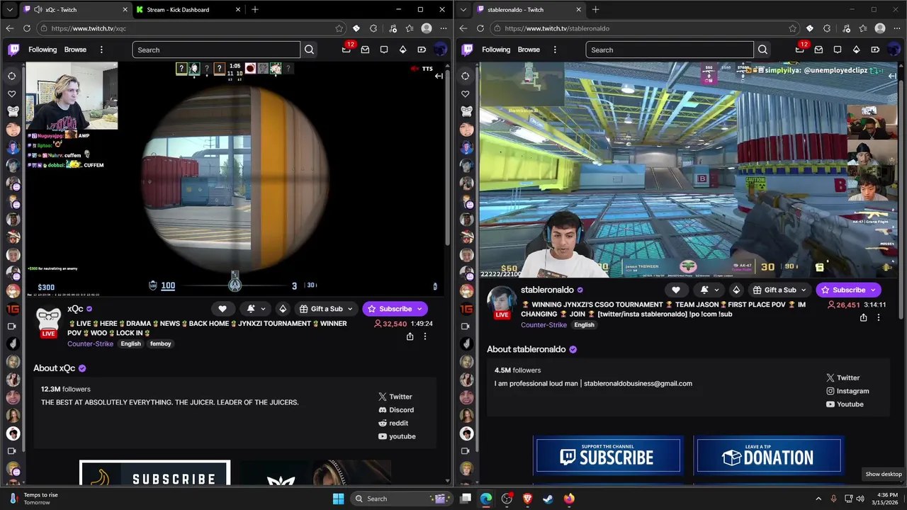Click Firefox icon in Windows taskbar

(569, 499)
